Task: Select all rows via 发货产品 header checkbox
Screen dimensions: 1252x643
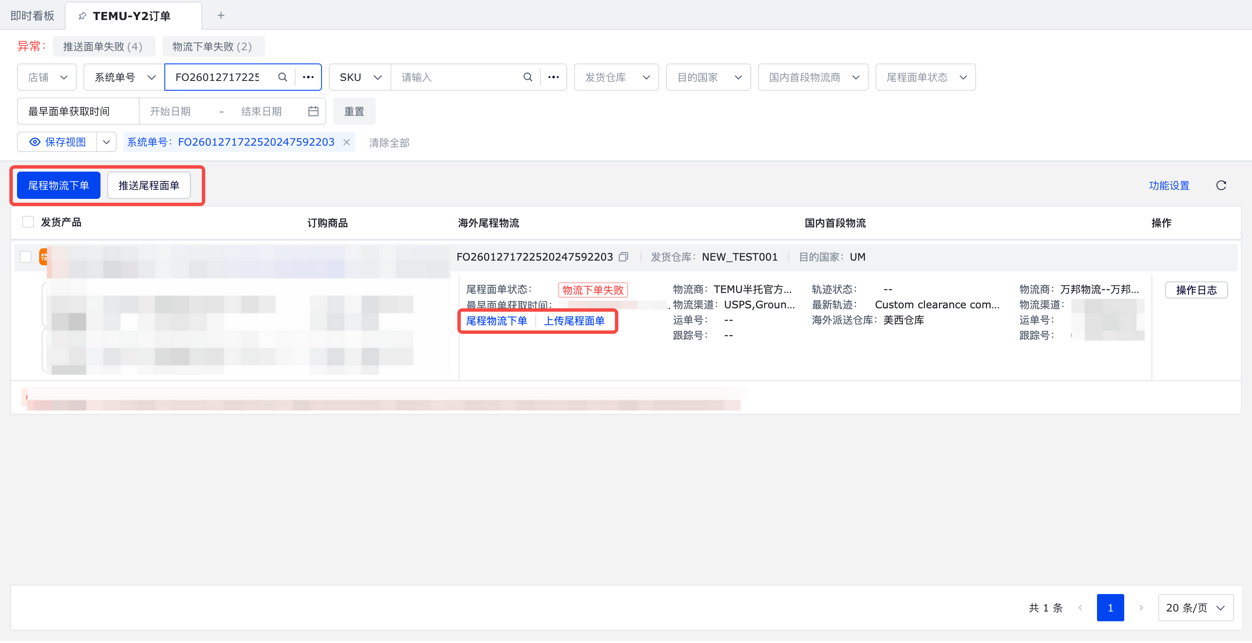Action: coord(28,223)
